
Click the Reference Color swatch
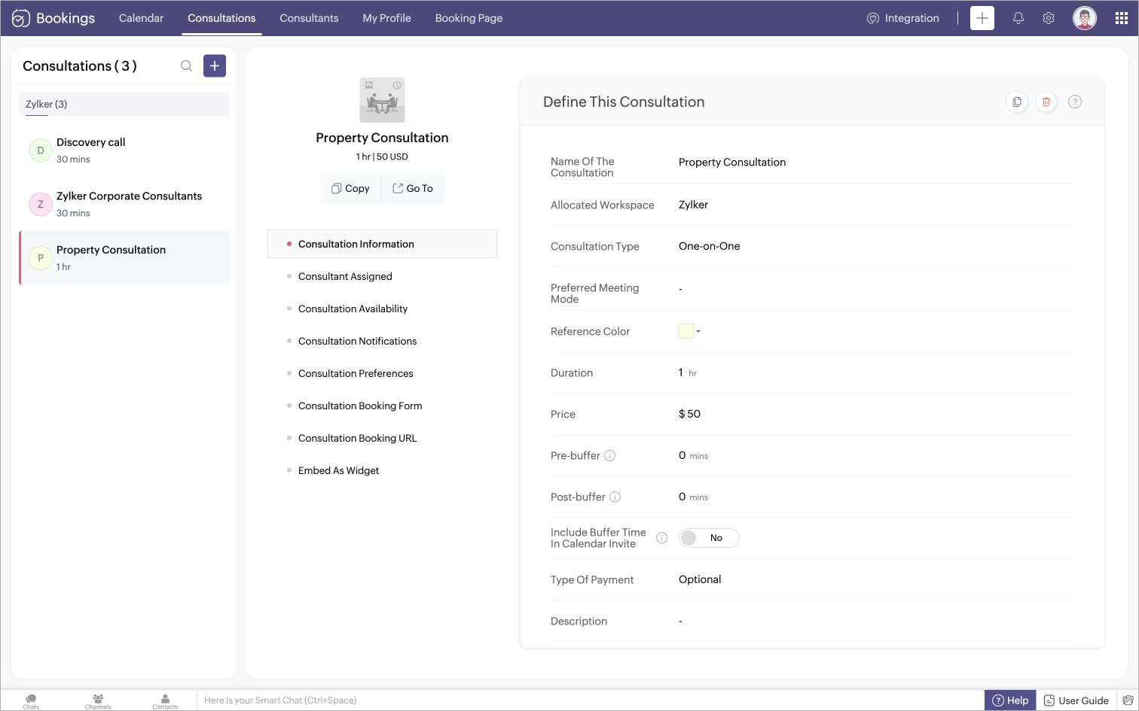tap(686, 331)
